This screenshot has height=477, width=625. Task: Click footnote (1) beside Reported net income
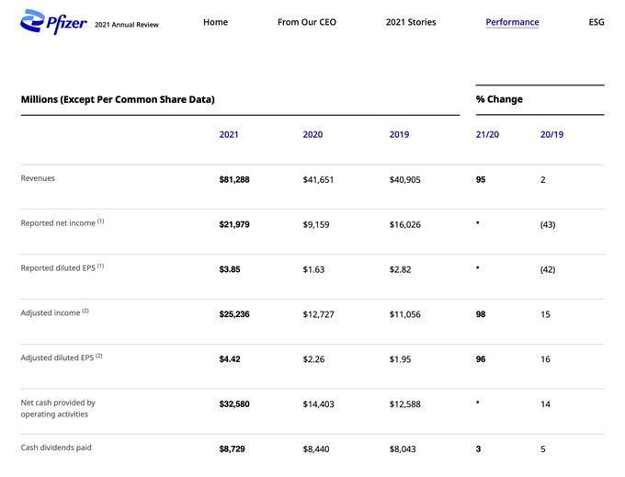[100, 221]
